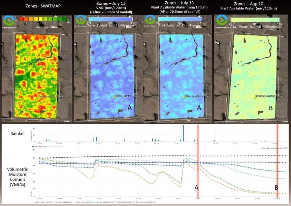Click the Probe Location Zone 5 label on the SWATMAP

tap(52, 97)
